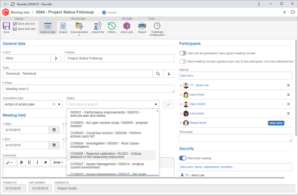
Task: Click the Type search magnifier icon
Action: pyautogui.click(x=158, y=74)
